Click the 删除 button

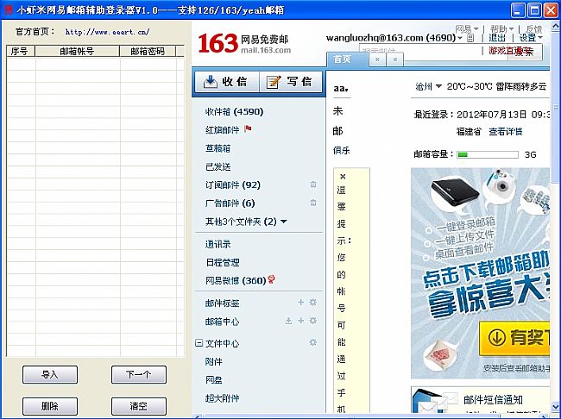click(x=50, y=406)
